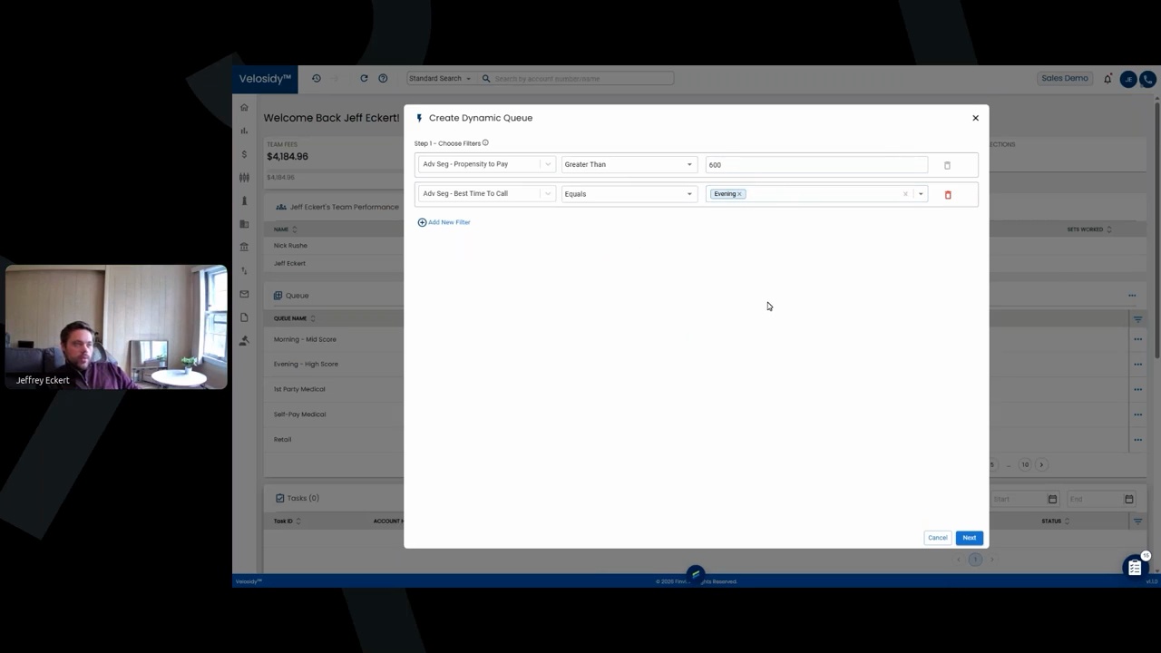Screen dimensions: 1161x653
Task: Open the Adv Seg - Propensity to Pay dropdown
Action: [485, 165]
